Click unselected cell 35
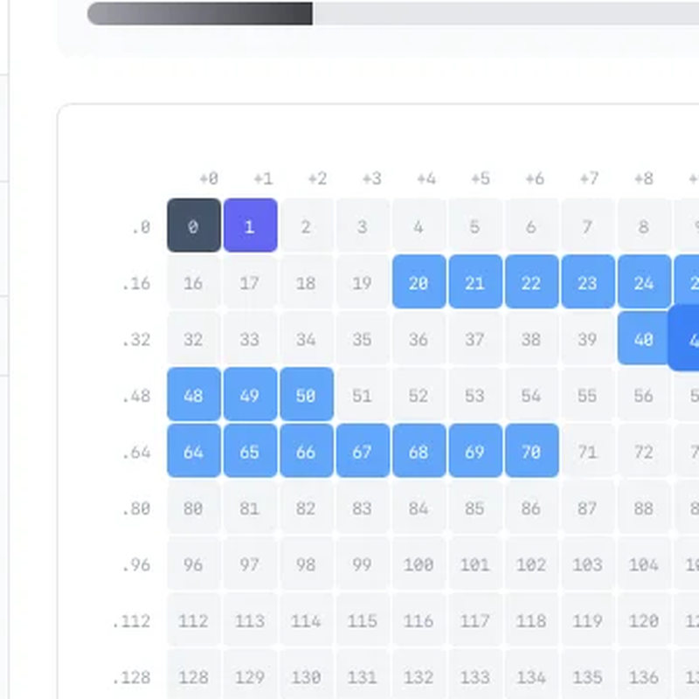The height and width of the screenshot is (699, 699). 362,338
